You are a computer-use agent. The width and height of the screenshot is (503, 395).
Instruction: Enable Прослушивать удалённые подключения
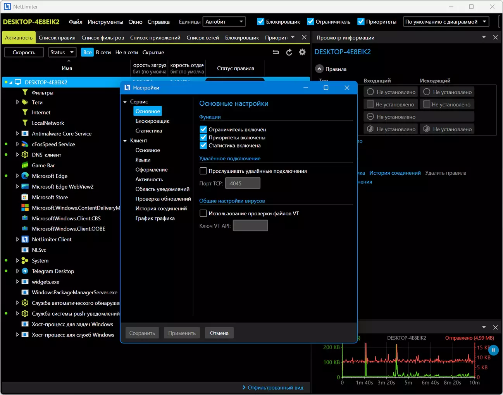pos(203,171)
